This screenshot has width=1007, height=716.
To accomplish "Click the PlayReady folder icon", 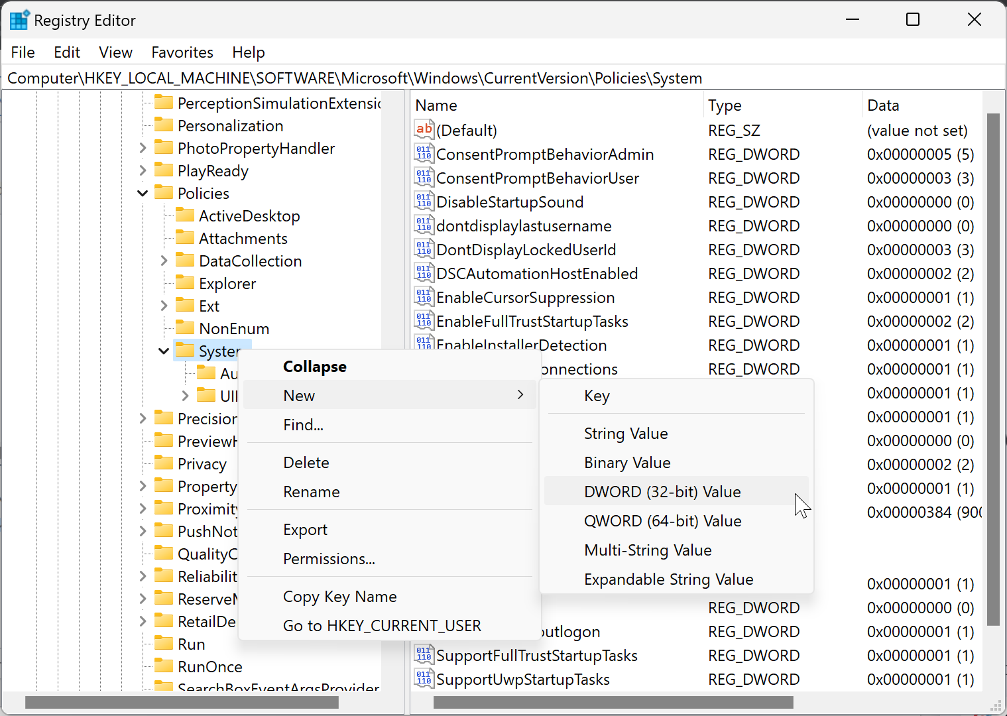I will coord(164,170).
